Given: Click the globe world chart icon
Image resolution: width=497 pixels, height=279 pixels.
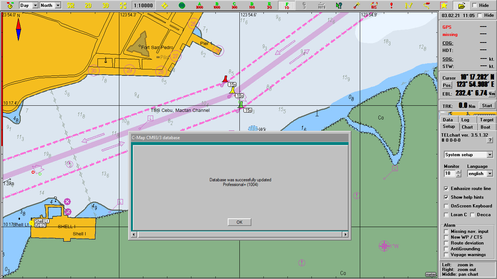Looking at the screenshot, I should [x=182, y=5].
